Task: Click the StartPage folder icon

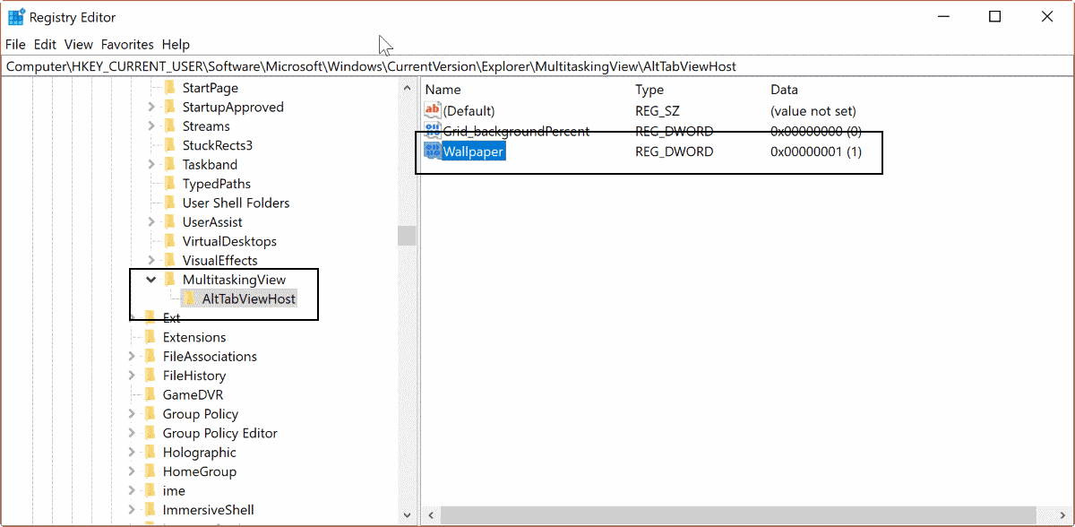Action: pyautogui.click(x=169, y=88)
